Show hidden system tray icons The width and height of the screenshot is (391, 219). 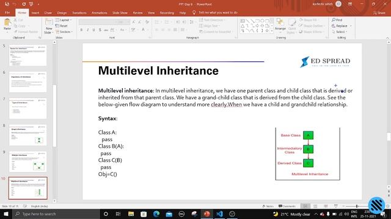316,214
